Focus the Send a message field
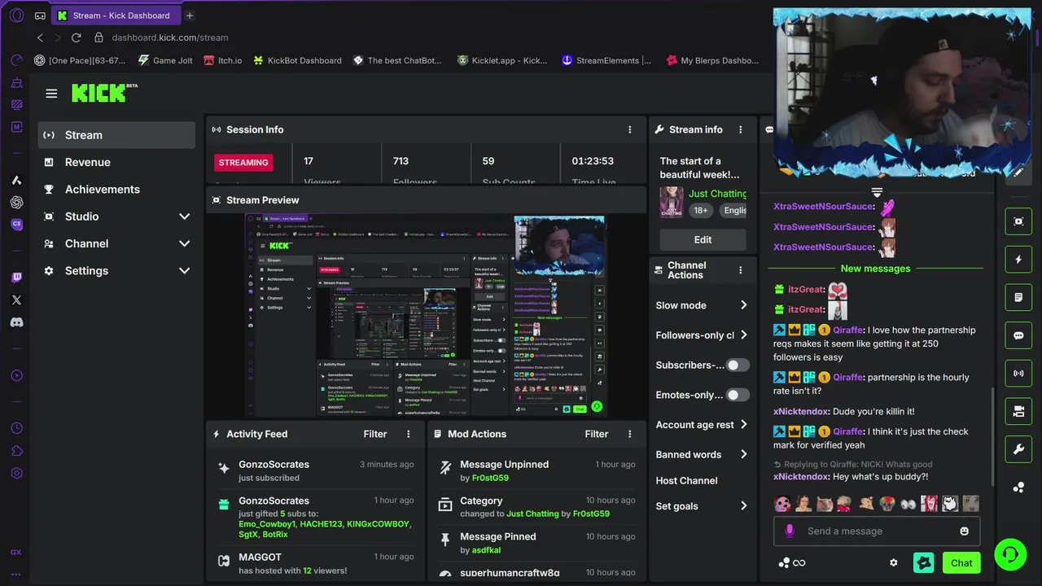1042x586 pixels. coord(877,531)
